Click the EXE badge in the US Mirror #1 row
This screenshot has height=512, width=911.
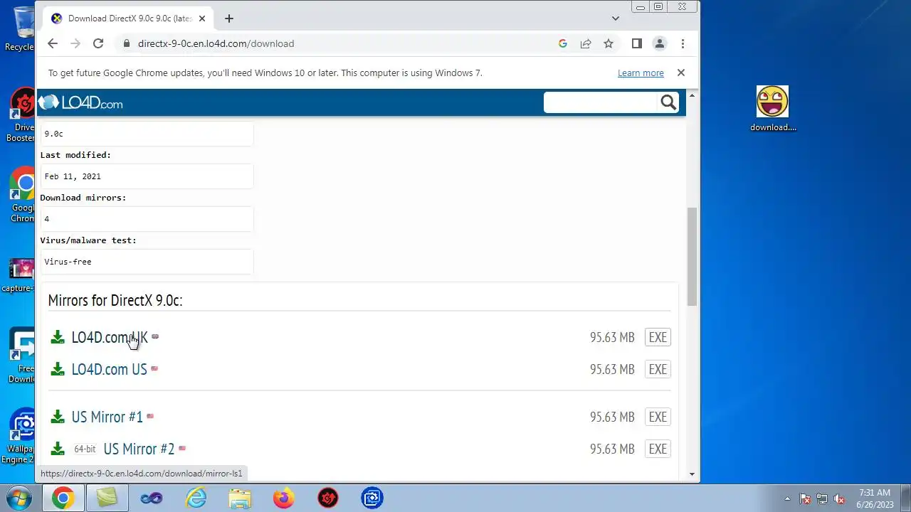(658, 417)
